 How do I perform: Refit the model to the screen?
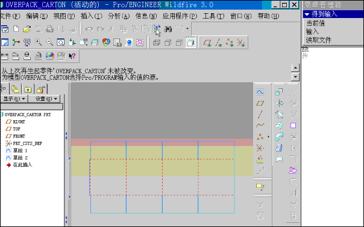[61, 43]
